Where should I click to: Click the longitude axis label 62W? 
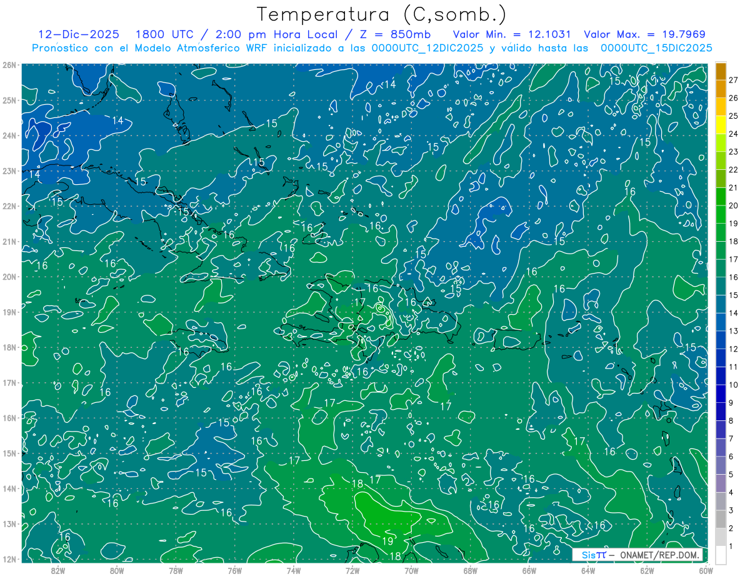(647, 570)
